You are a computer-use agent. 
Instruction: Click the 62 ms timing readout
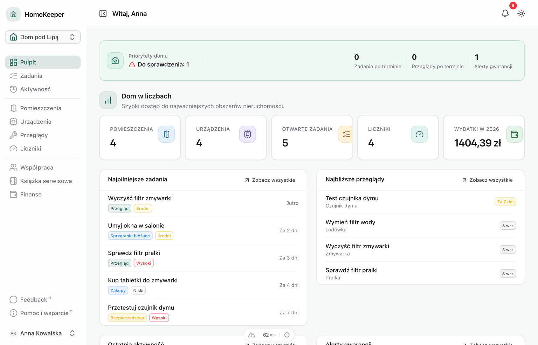pyautogui.click(x=269, y=335)
